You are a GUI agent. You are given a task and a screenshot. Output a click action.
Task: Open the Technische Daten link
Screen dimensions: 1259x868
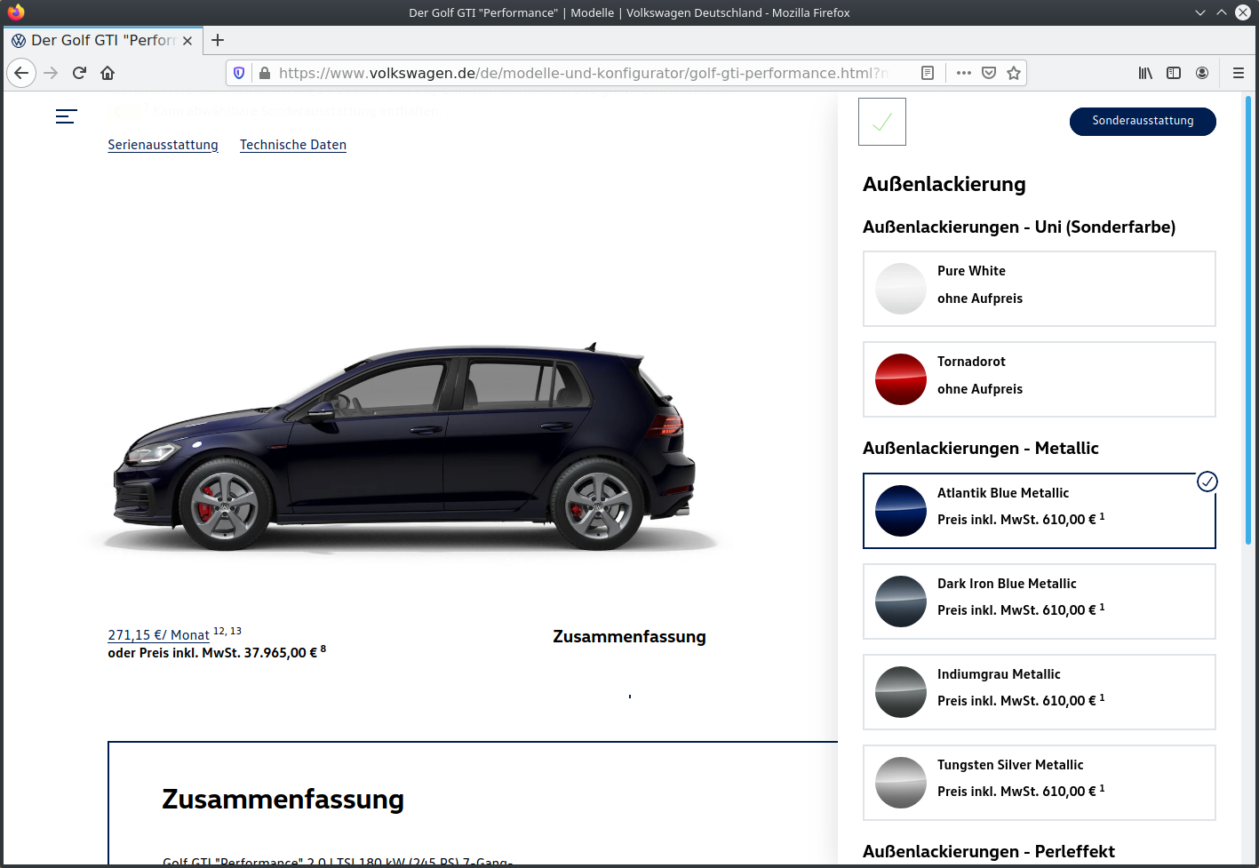point(293,145)
